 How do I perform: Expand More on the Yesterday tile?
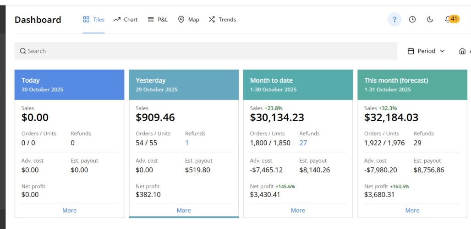pyautogui.click(x=184, y=210)
